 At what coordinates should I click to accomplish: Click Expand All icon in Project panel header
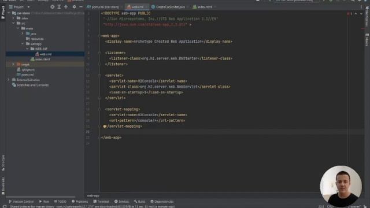[x=59, y=7]
